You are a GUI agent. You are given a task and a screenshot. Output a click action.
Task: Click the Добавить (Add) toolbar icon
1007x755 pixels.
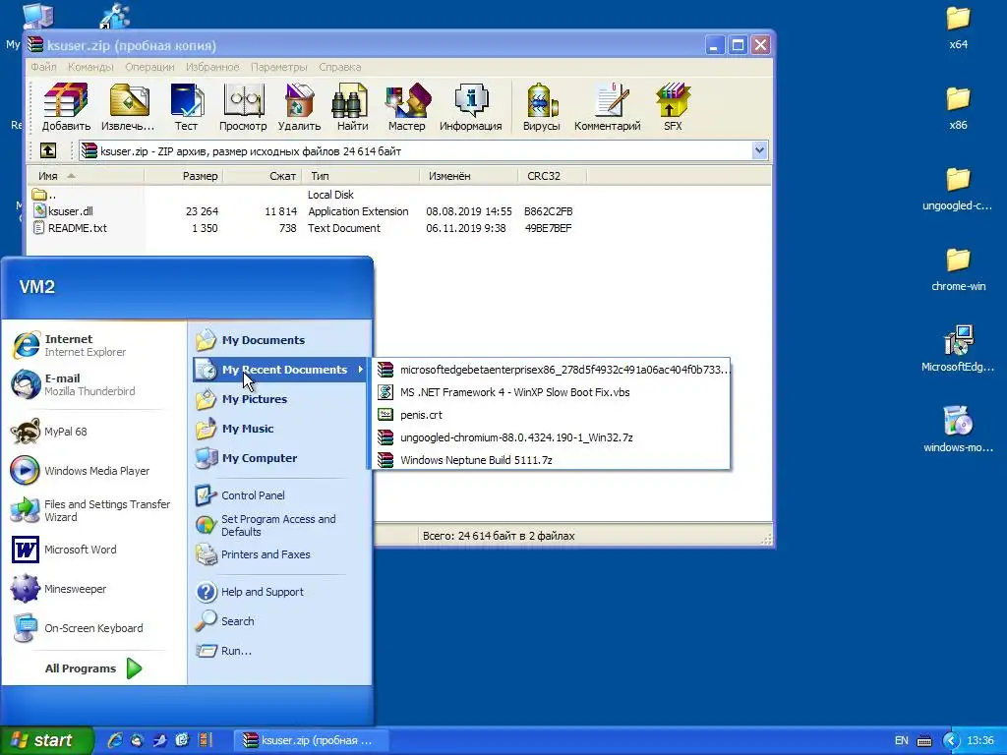pyautogui.click(x=66, y=106)
